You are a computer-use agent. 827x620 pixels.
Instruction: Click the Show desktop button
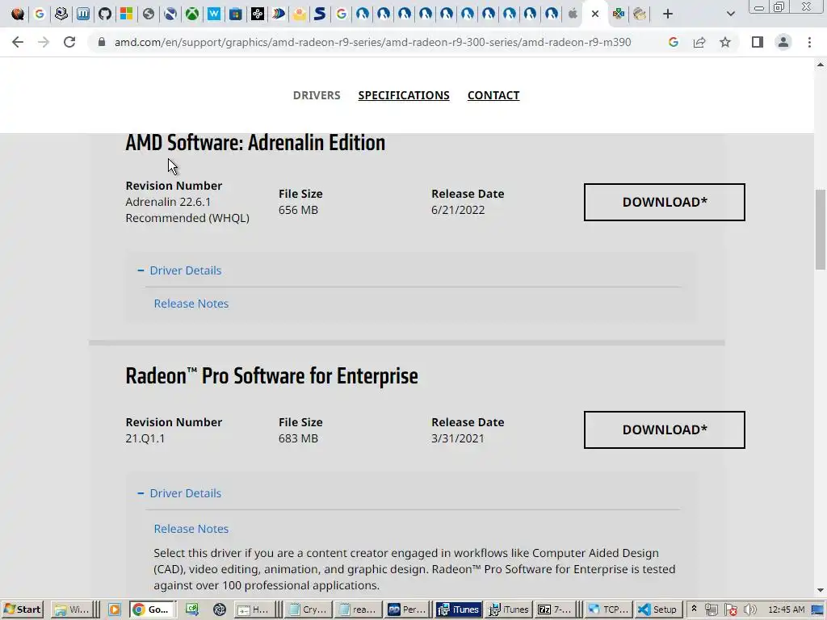818,610
